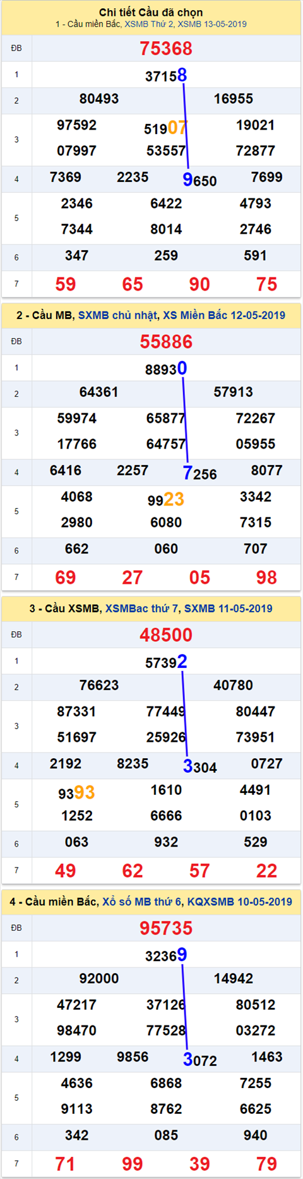The image size is (303, 1179).
Task: Click red seventh prize number 90
Action: click(x=199, y=284)
